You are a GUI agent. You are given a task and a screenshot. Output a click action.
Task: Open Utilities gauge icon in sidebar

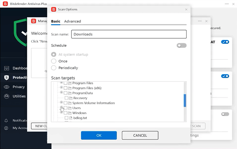6,96
